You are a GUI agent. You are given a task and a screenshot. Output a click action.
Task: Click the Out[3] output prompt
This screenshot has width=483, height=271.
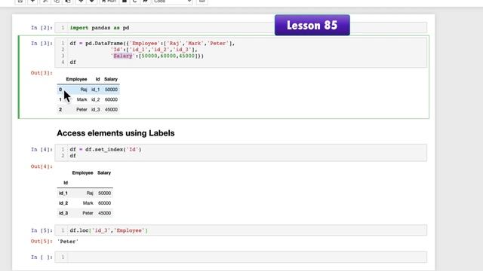pos(42,73)
